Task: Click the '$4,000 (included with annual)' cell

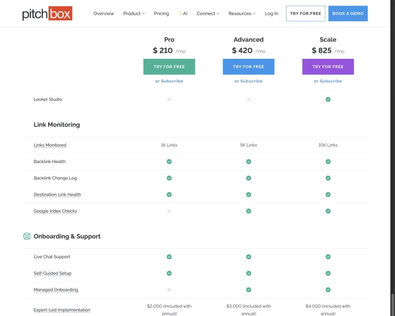Action: tap(328, 310)
